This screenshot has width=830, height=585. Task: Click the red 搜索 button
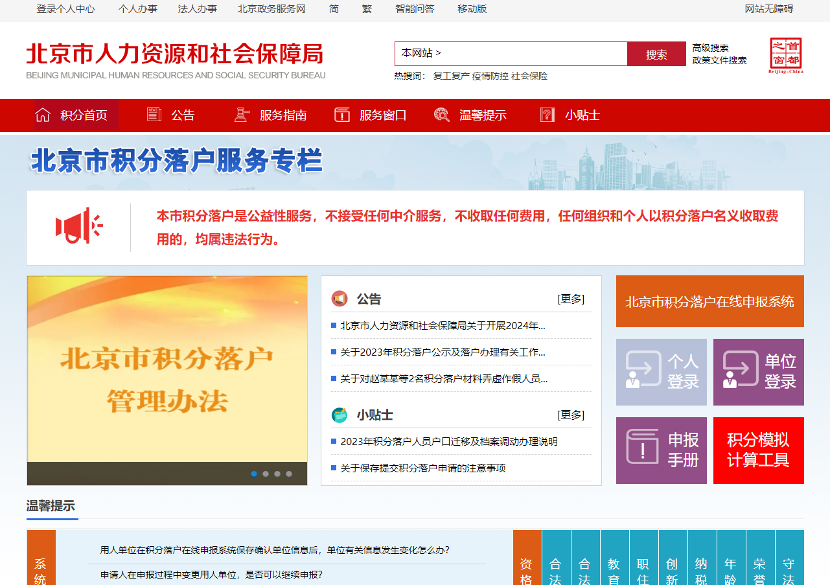[x=656, y=54]
